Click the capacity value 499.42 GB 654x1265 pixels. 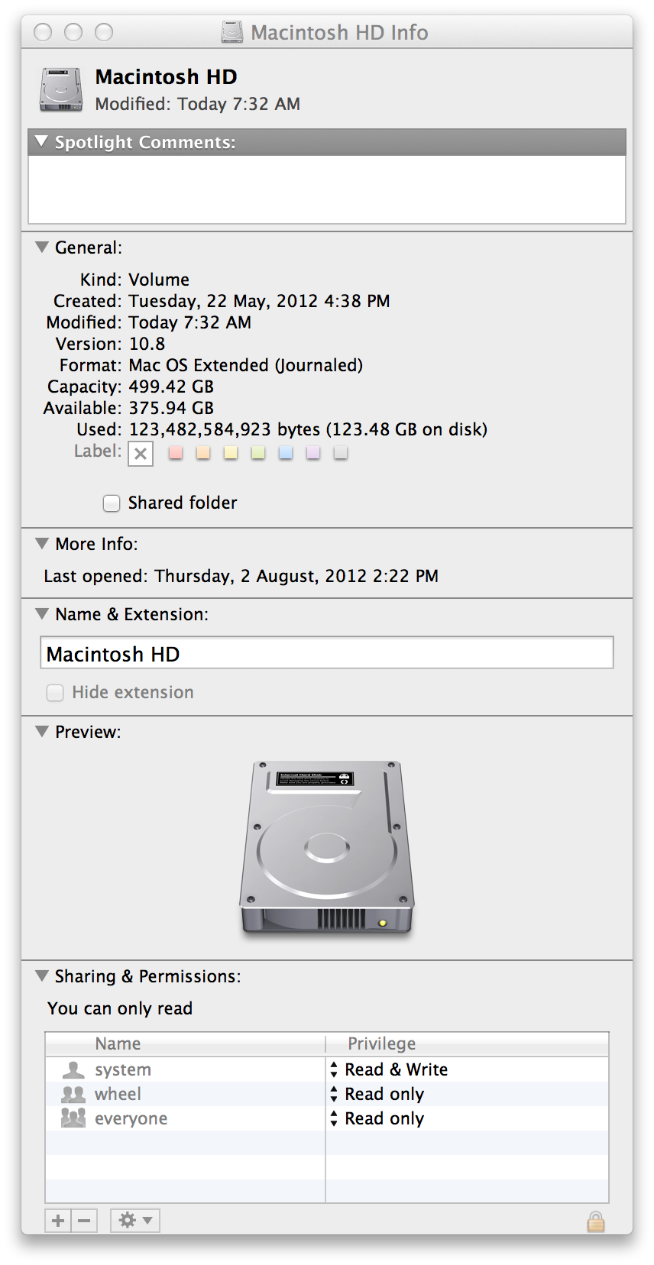click(x=171, y=387)
